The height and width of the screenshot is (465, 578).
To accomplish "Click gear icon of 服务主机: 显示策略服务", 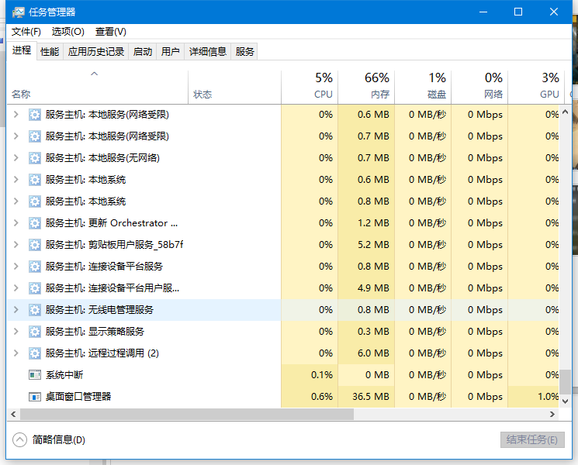I will (35, 332).
